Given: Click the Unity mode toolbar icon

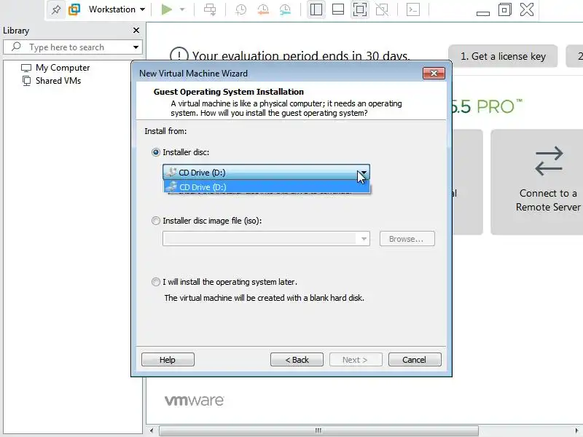Looking at the screenshot, I should (x=382, y=9).
